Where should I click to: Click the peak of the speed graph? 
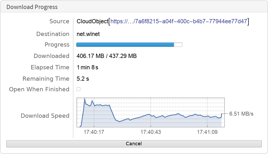point(85,98)
